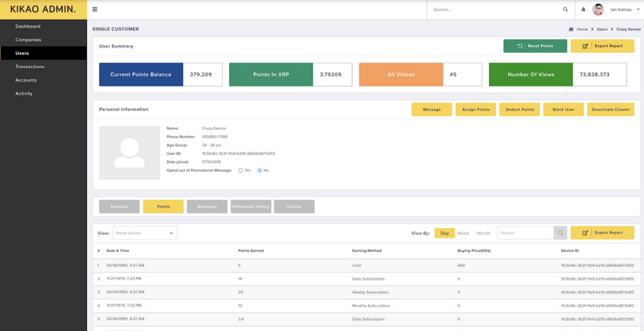Click the table search input field
644x331 pixels.
(525, 233)
